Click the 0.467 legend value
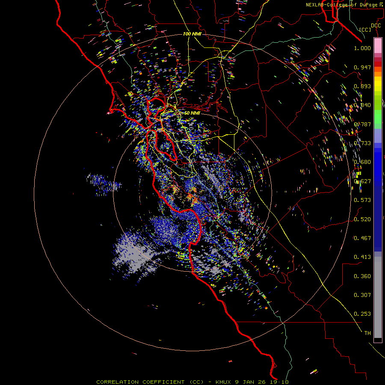 tap(362, 238)
